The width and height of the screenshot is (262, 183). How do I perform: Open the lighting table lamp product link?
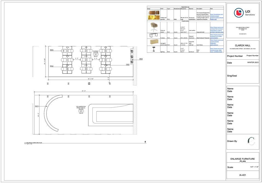click(217, 50)
